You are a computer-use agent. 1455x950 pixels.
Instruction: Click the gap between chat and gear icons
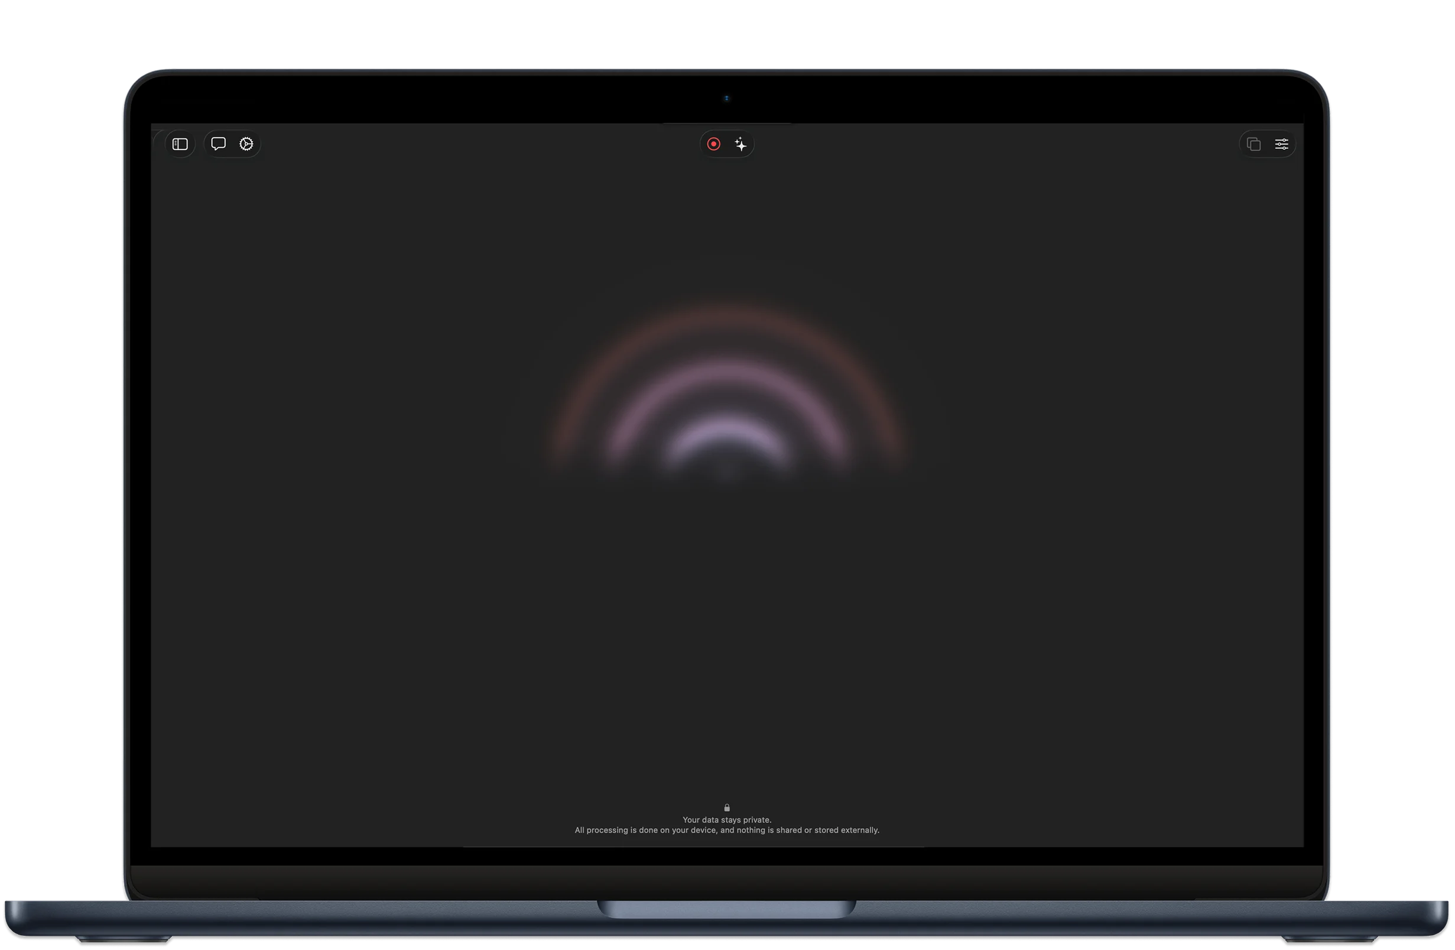(232, 144)
